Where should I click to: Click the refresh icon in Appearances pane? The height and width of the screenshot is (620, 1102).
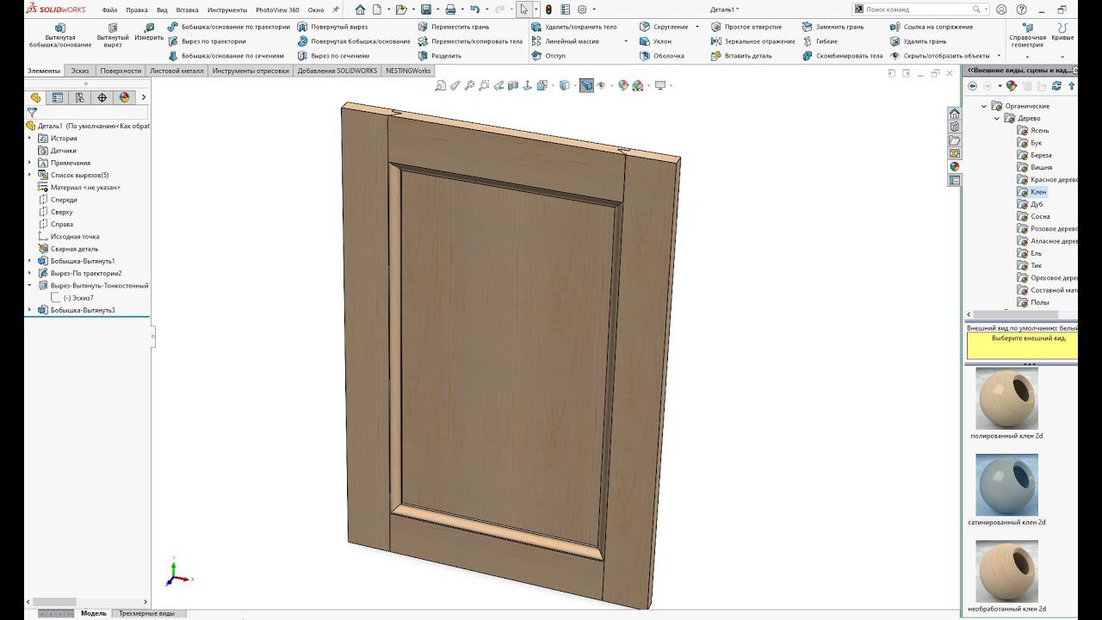pos(1056,86)
